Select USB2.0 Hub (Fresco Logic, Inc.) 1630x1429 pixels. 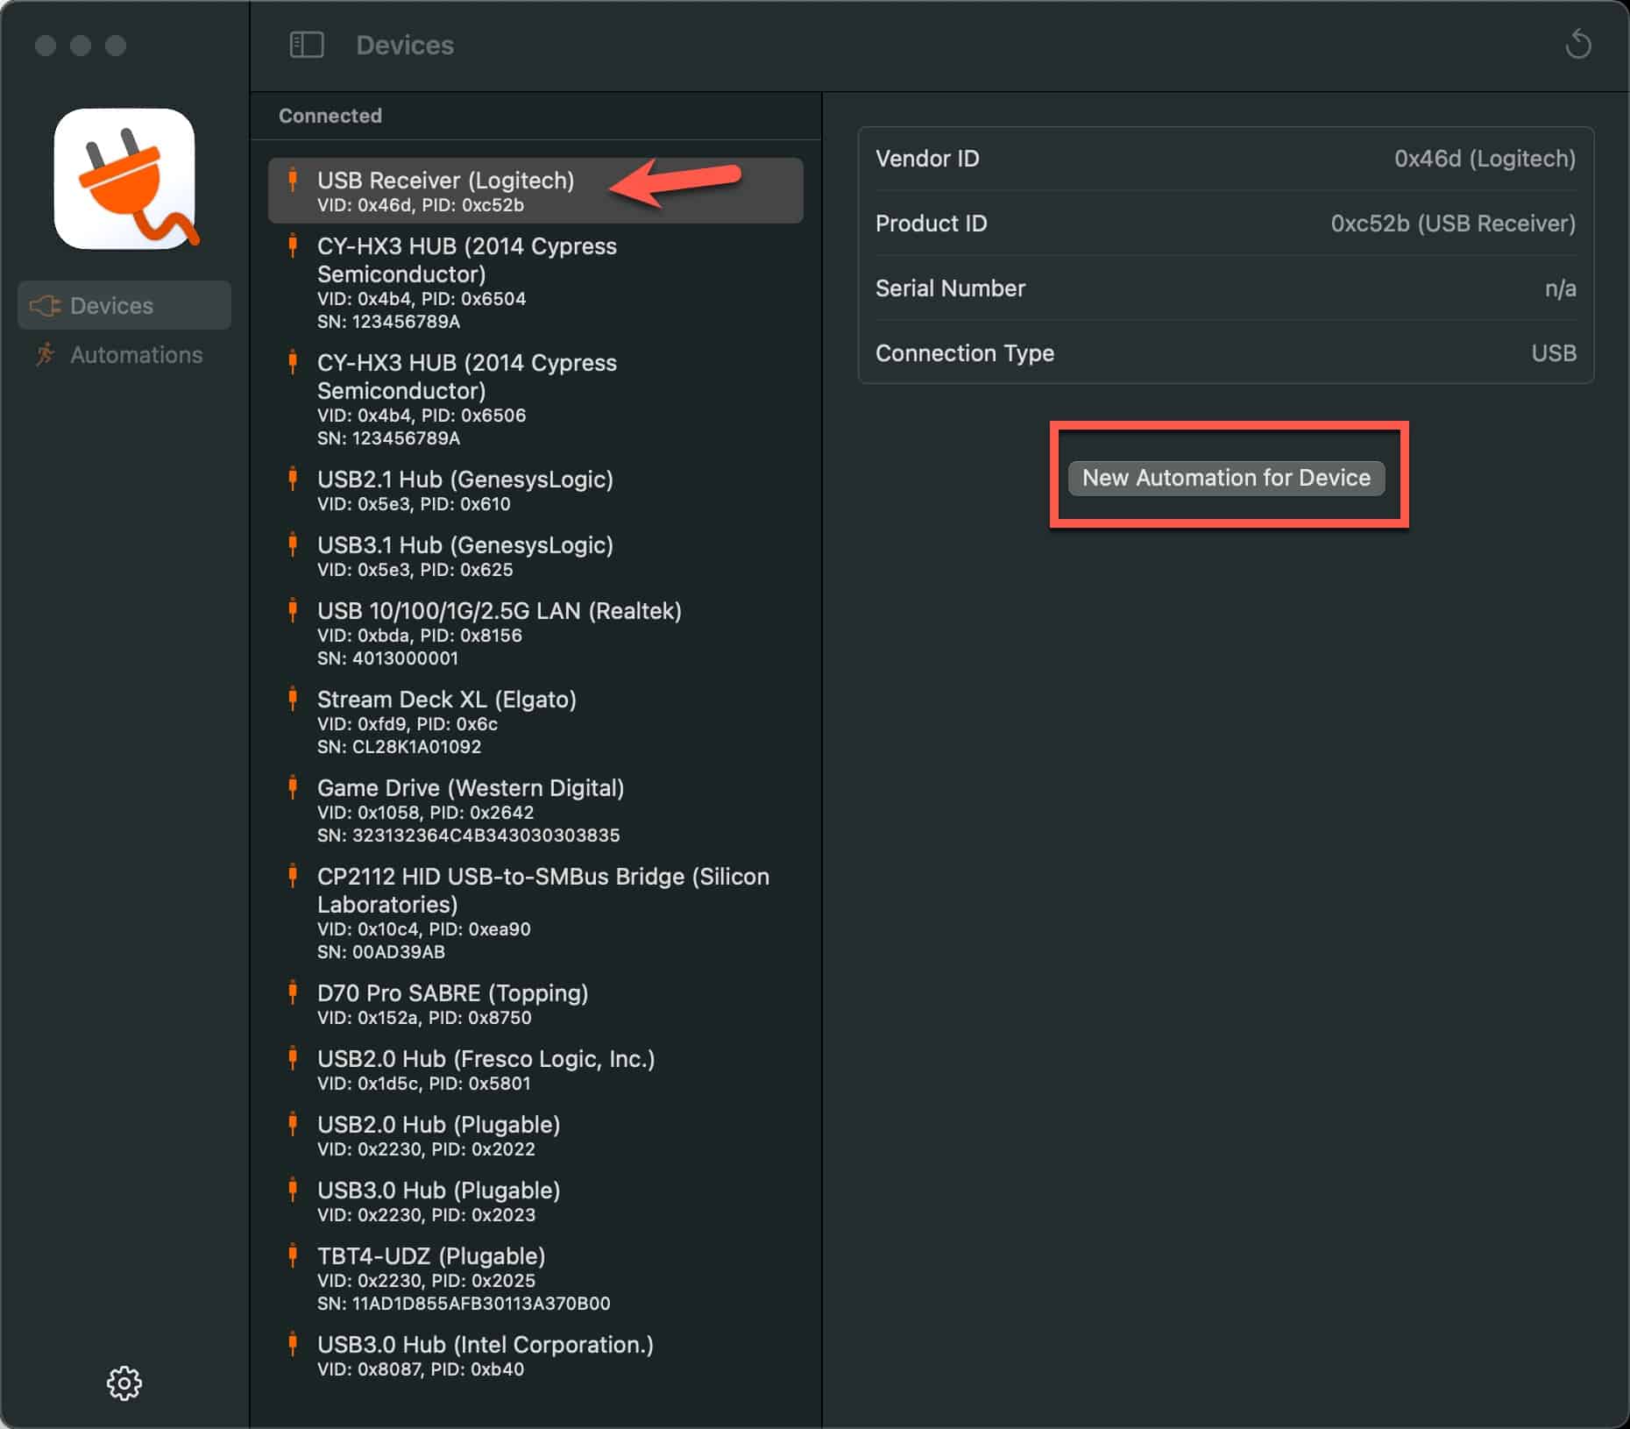click(x=535, y=1070)
